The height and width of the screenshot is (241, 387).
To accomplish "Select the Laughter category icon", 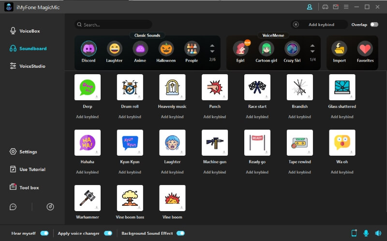I will [115, 49].
